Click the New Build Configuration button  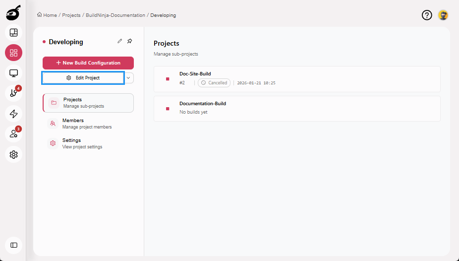tap(88, 63)
